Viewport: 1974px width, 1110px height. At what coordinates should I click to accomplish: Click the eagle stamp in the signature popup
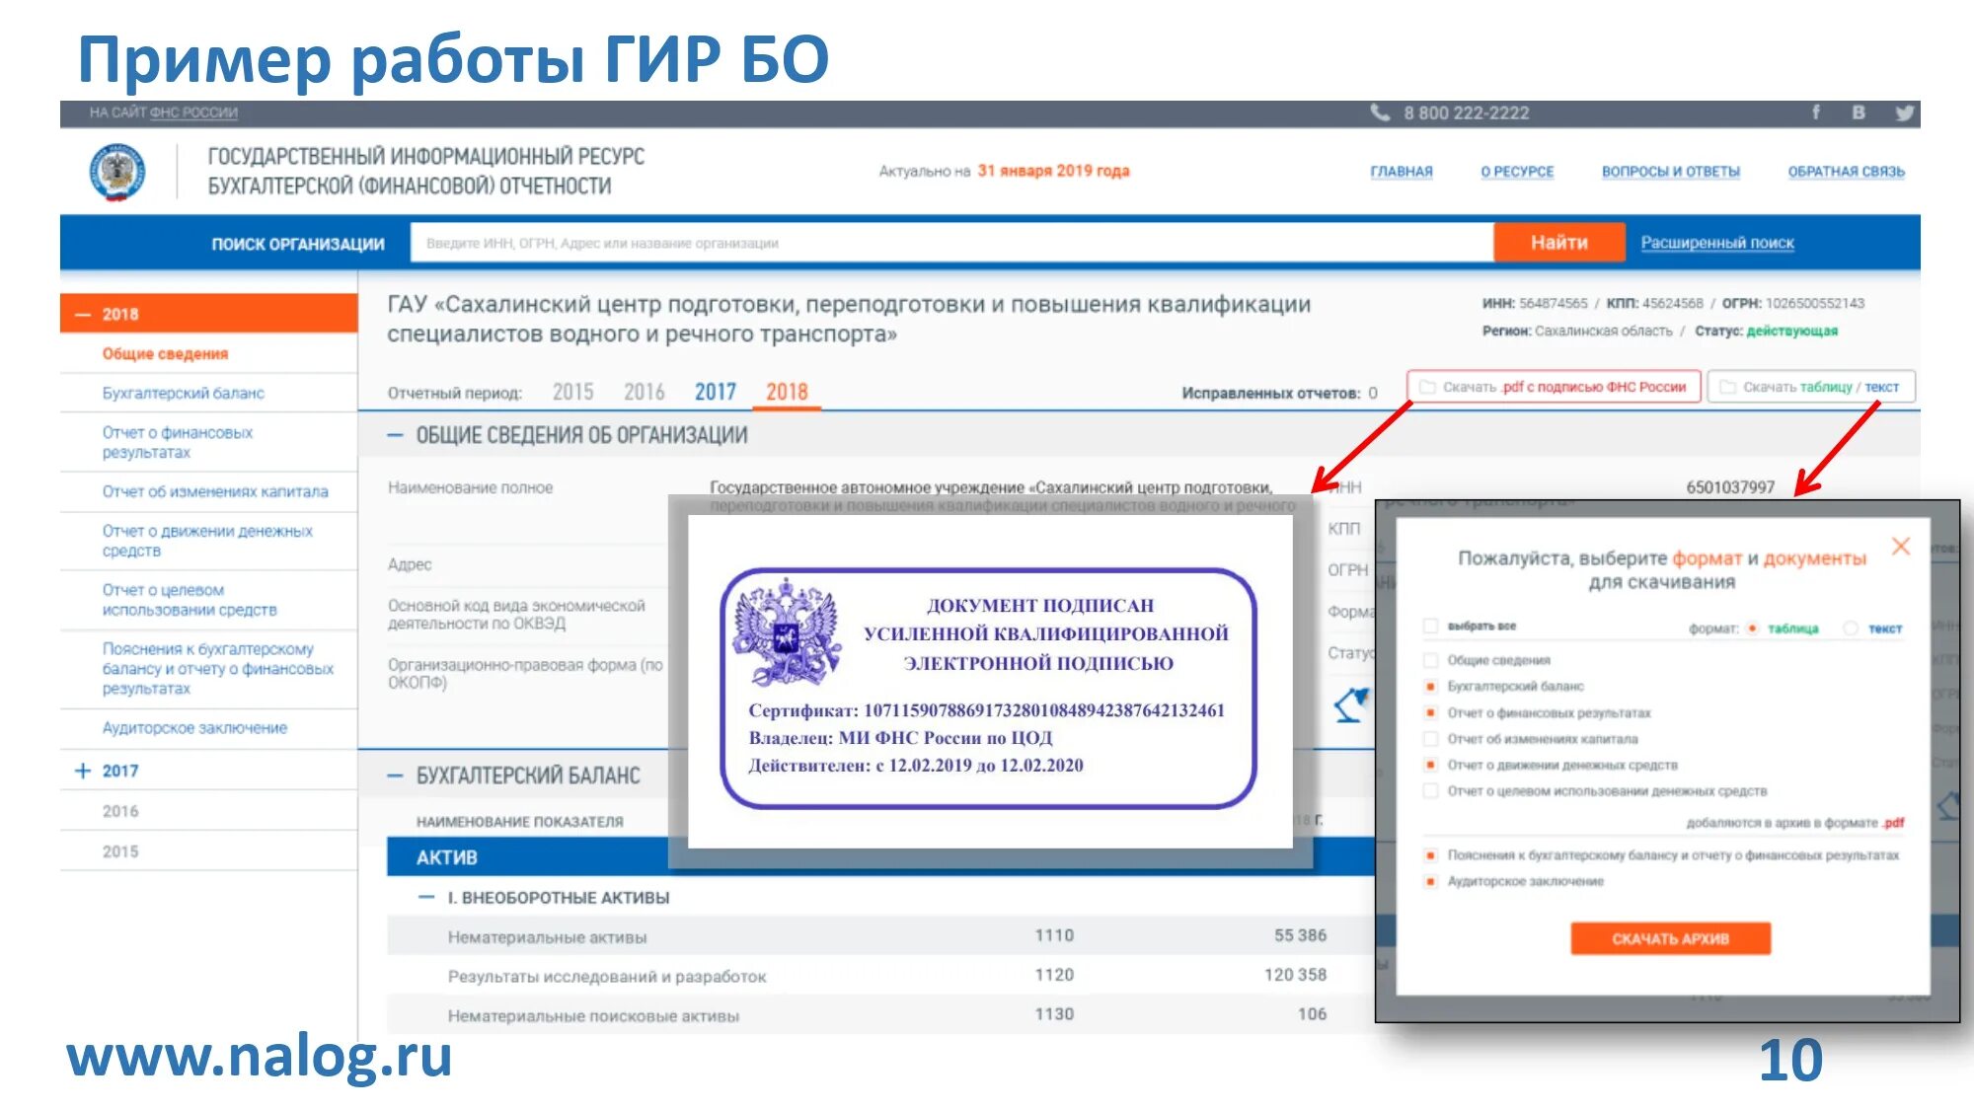click(x=787, y=633)
